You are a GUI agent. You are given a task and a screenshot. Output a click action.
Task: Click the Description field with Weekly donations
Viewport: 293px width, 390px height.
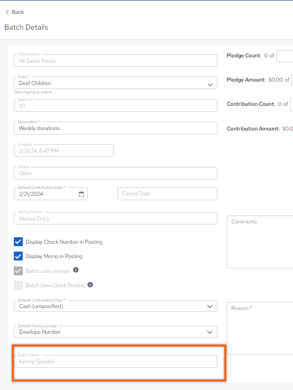pyautogui.click(x=116, y=128)
